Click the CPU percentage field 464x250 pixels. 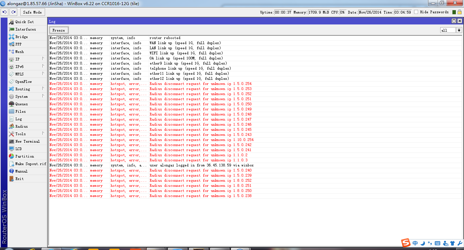(x=343, y=12)
